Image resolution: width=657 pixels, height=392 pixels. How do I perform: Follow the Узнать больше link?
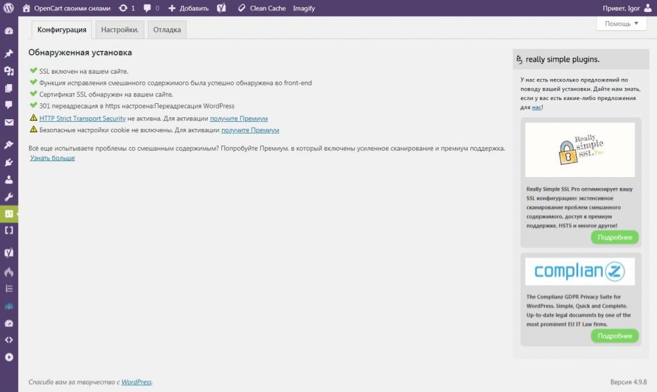[53, 158]
